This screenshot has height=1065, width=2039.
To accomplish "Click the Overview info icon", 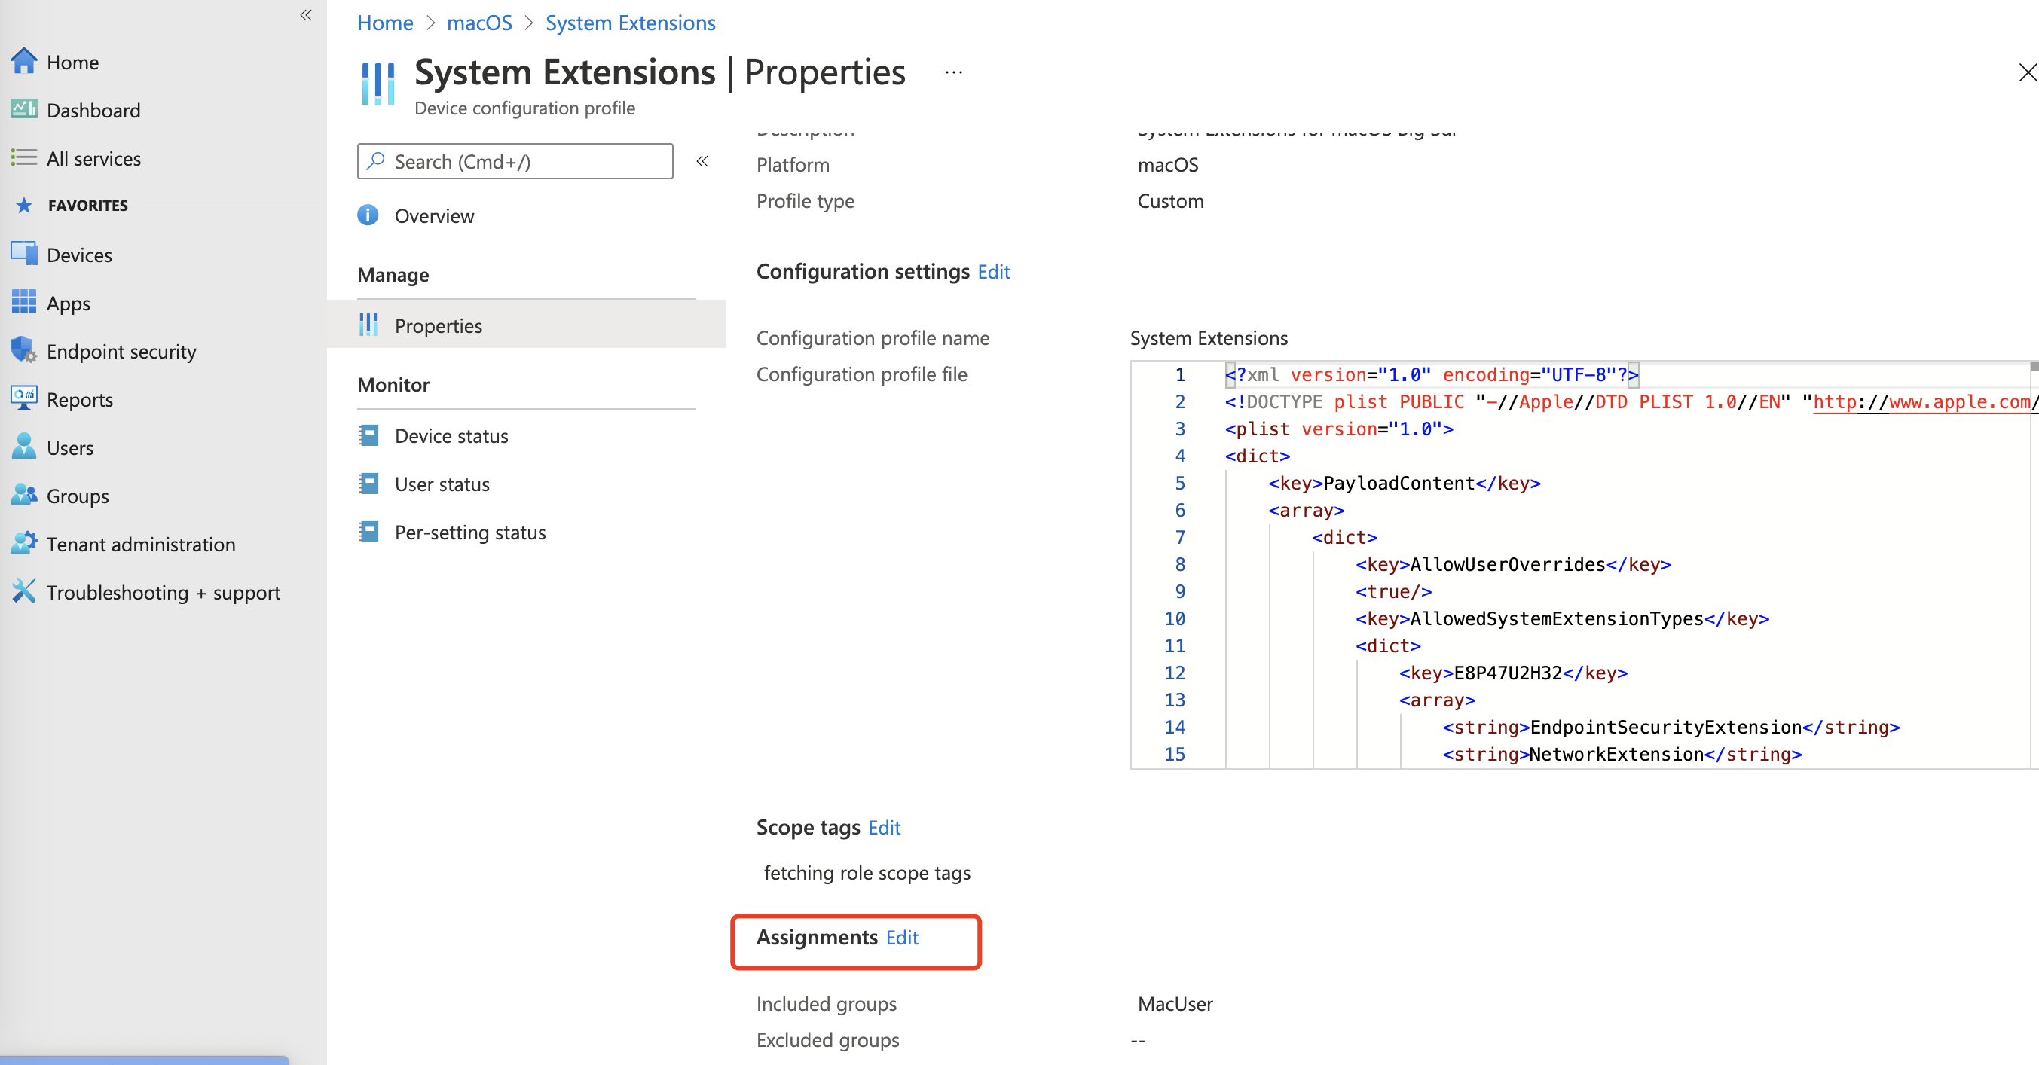I will click(368, 215).
